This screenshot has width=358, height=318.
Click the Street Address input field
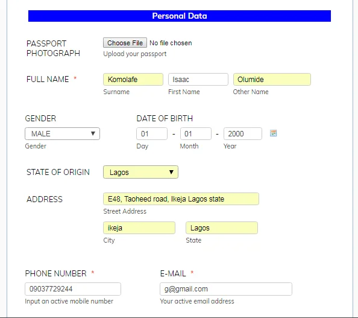click(181, 199)
